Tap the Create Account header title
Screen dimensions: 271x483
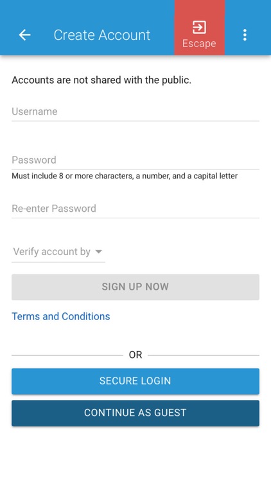pos(102,35)
